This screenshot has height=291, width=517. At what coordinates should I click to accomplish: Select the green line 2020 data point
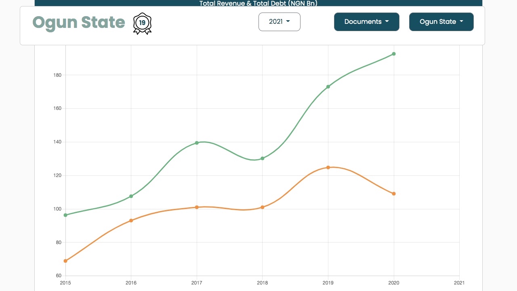pos(394,54)
